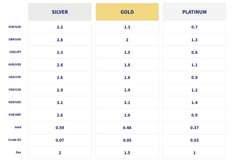
Task: Select the GOLD column header
Action: (127, 12)
